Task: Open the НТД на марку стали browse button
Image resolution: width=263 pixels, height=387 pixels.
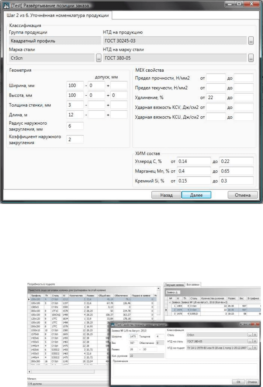Action: [x=251, y=58]
